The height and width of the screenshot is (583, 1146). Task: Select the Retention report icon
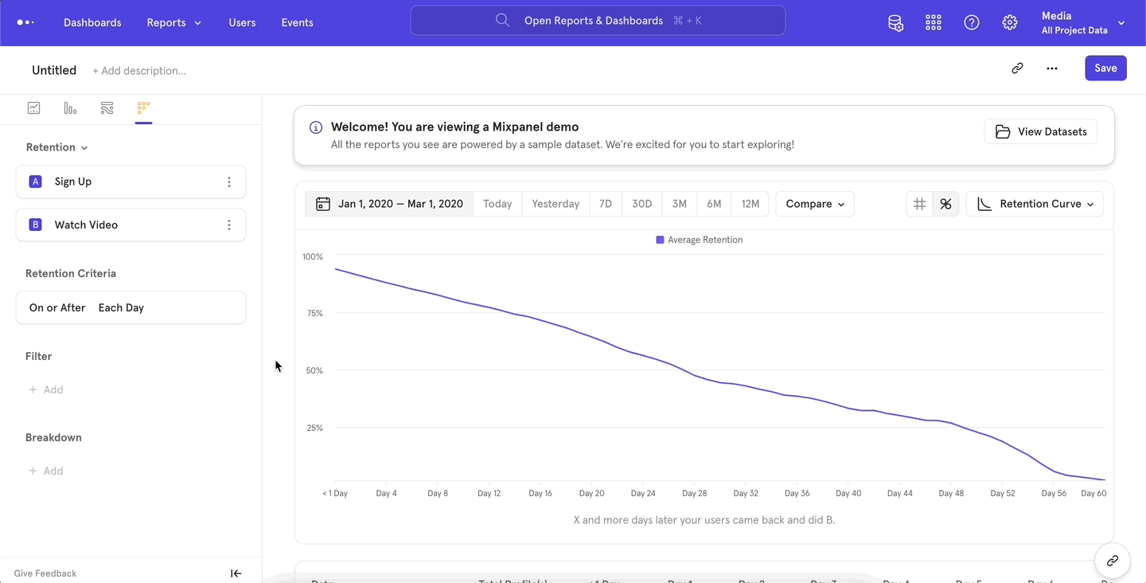[x=143, y=107]
